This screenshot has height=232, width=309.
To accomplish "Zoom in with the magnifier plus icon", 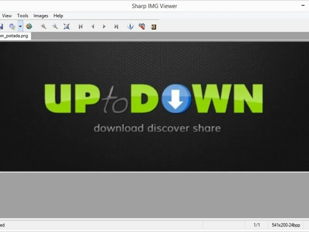I will coord(43,26).
